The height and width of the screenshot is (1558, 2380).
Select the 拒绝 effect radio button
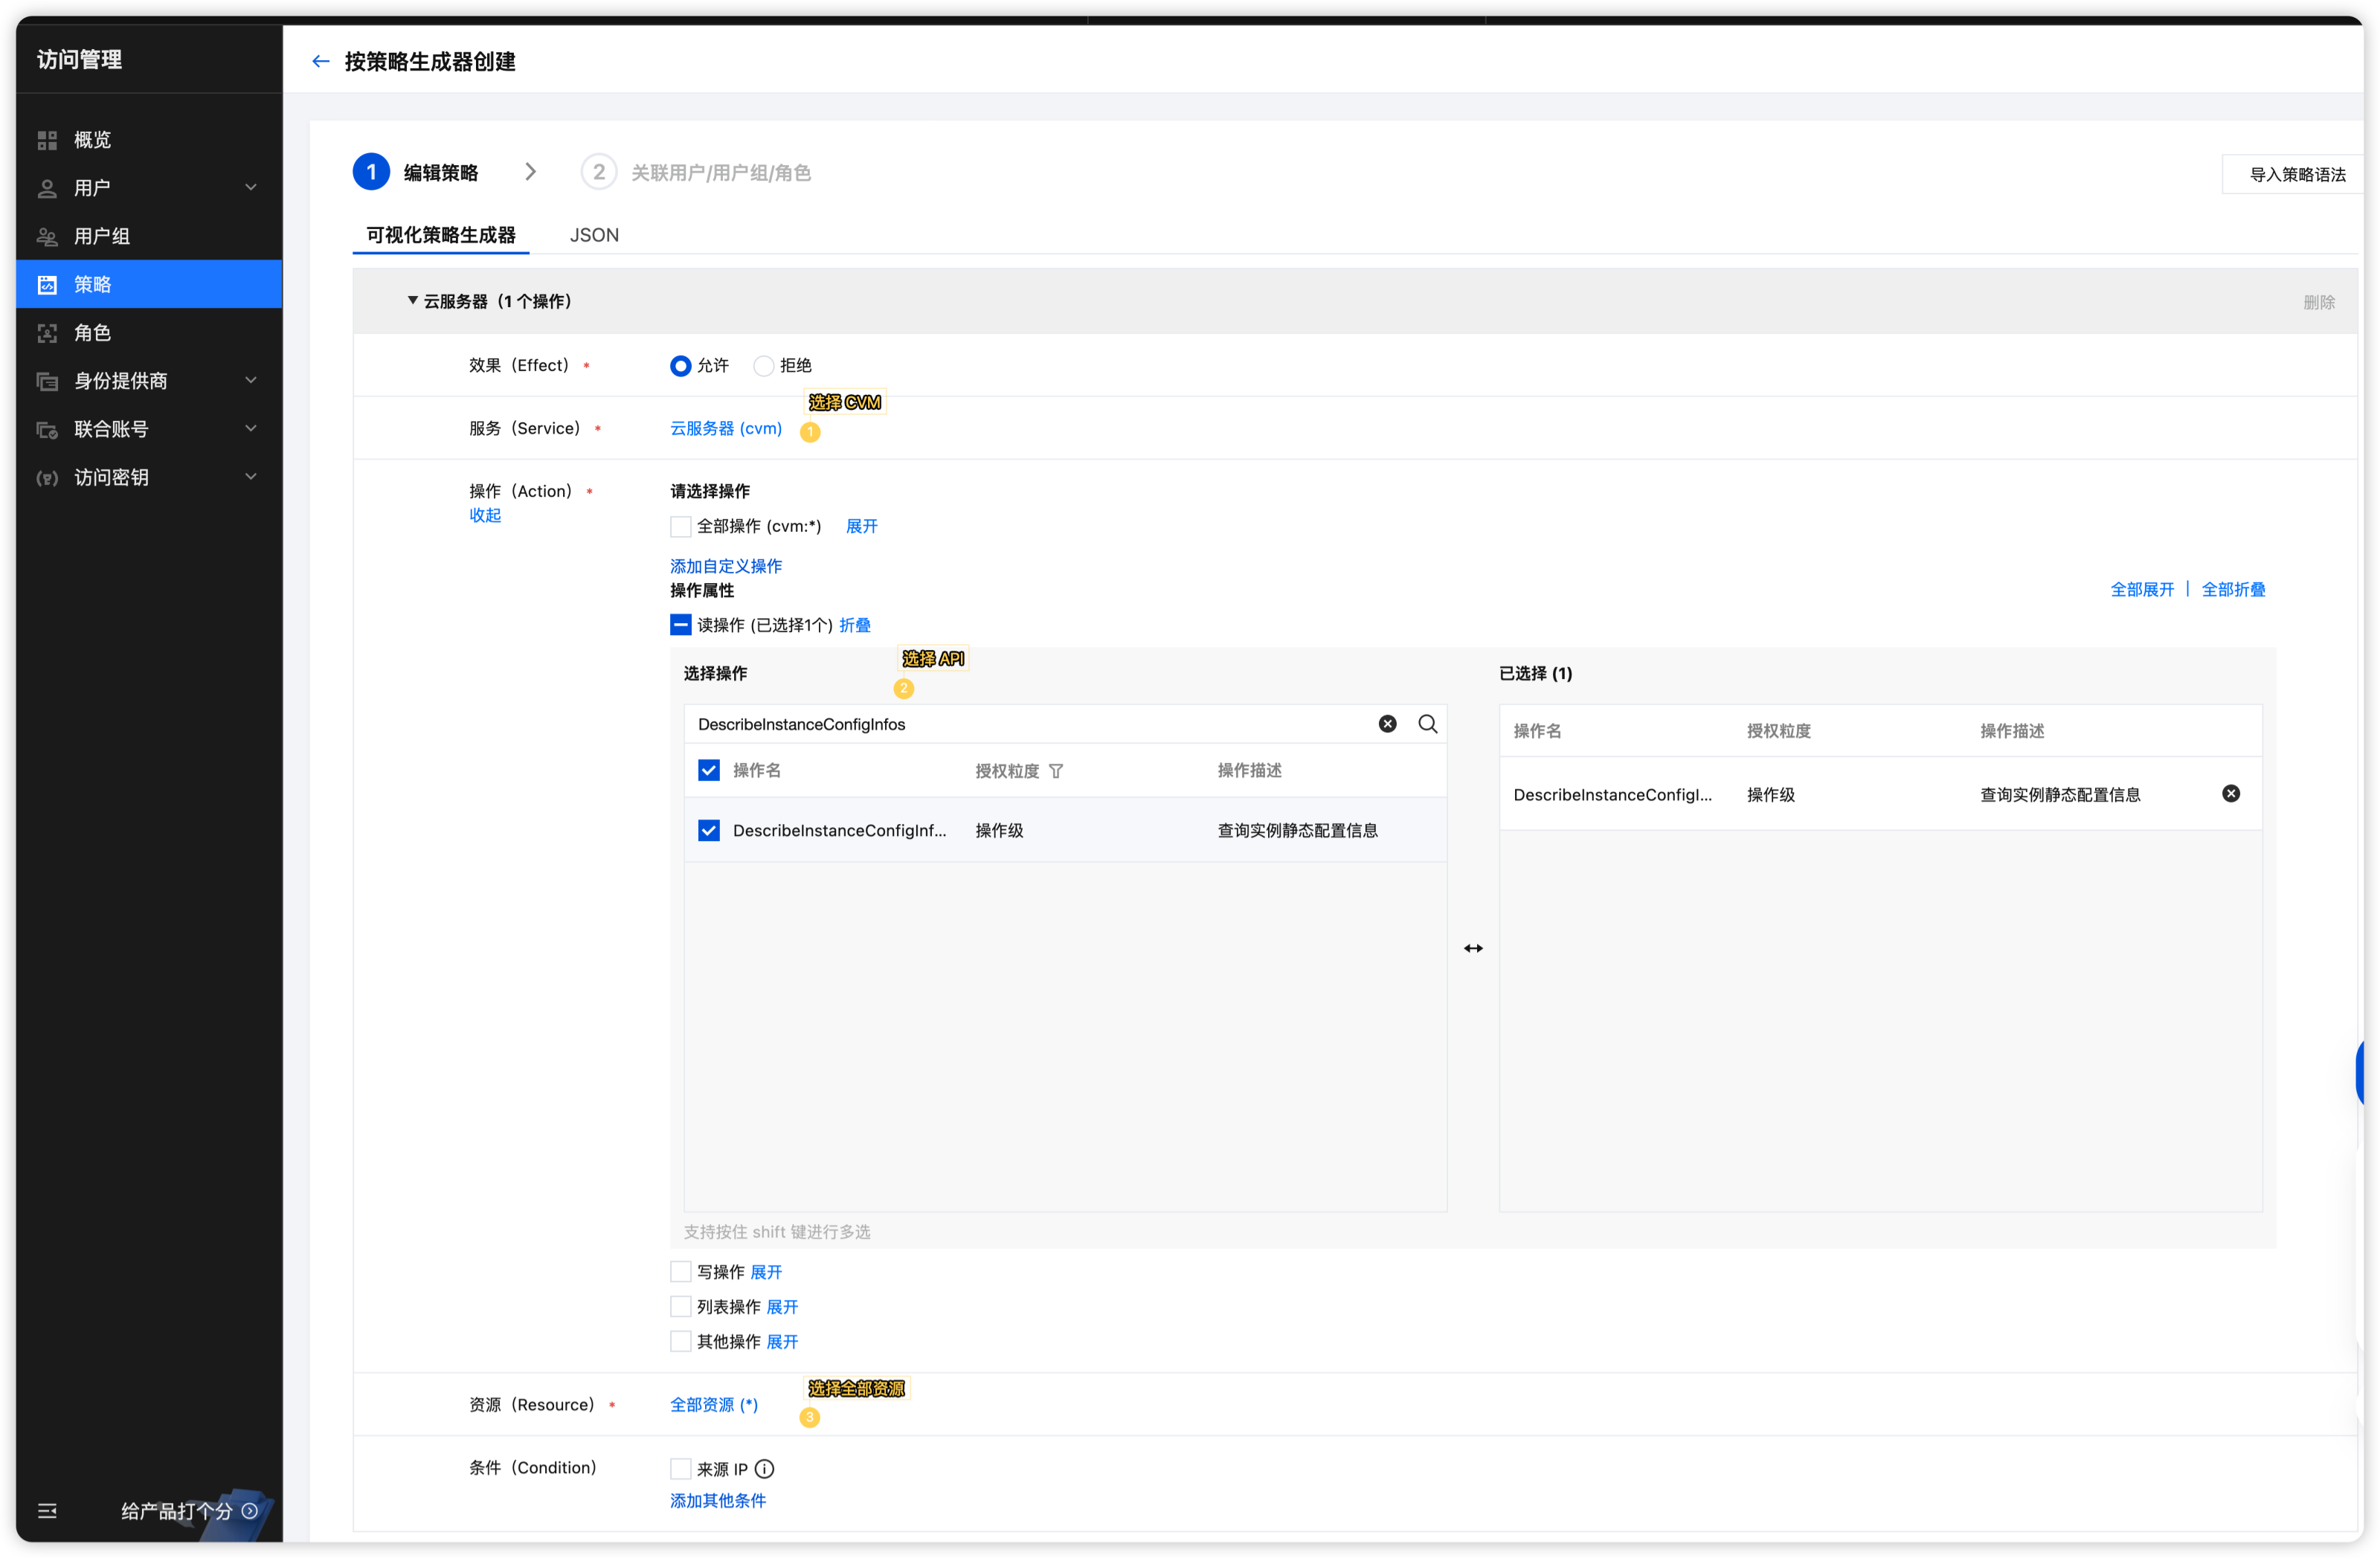tap(764, 366)
